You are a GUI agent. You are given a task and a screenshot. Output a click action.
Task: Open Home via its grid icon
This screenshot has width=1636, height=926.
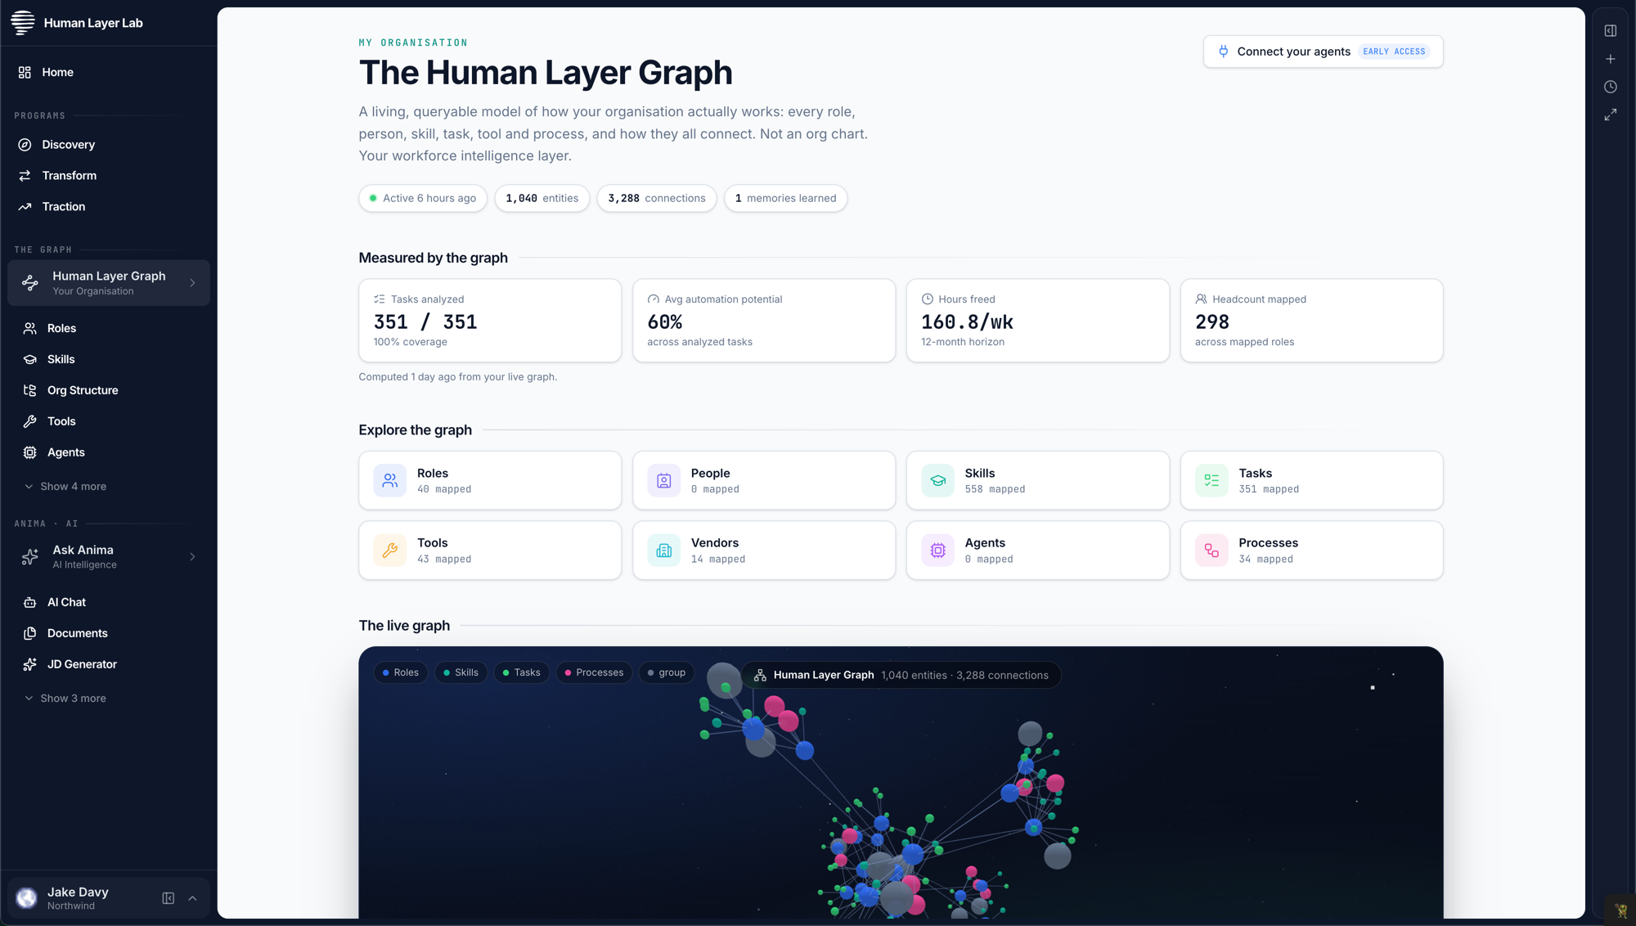coord(25,73)
